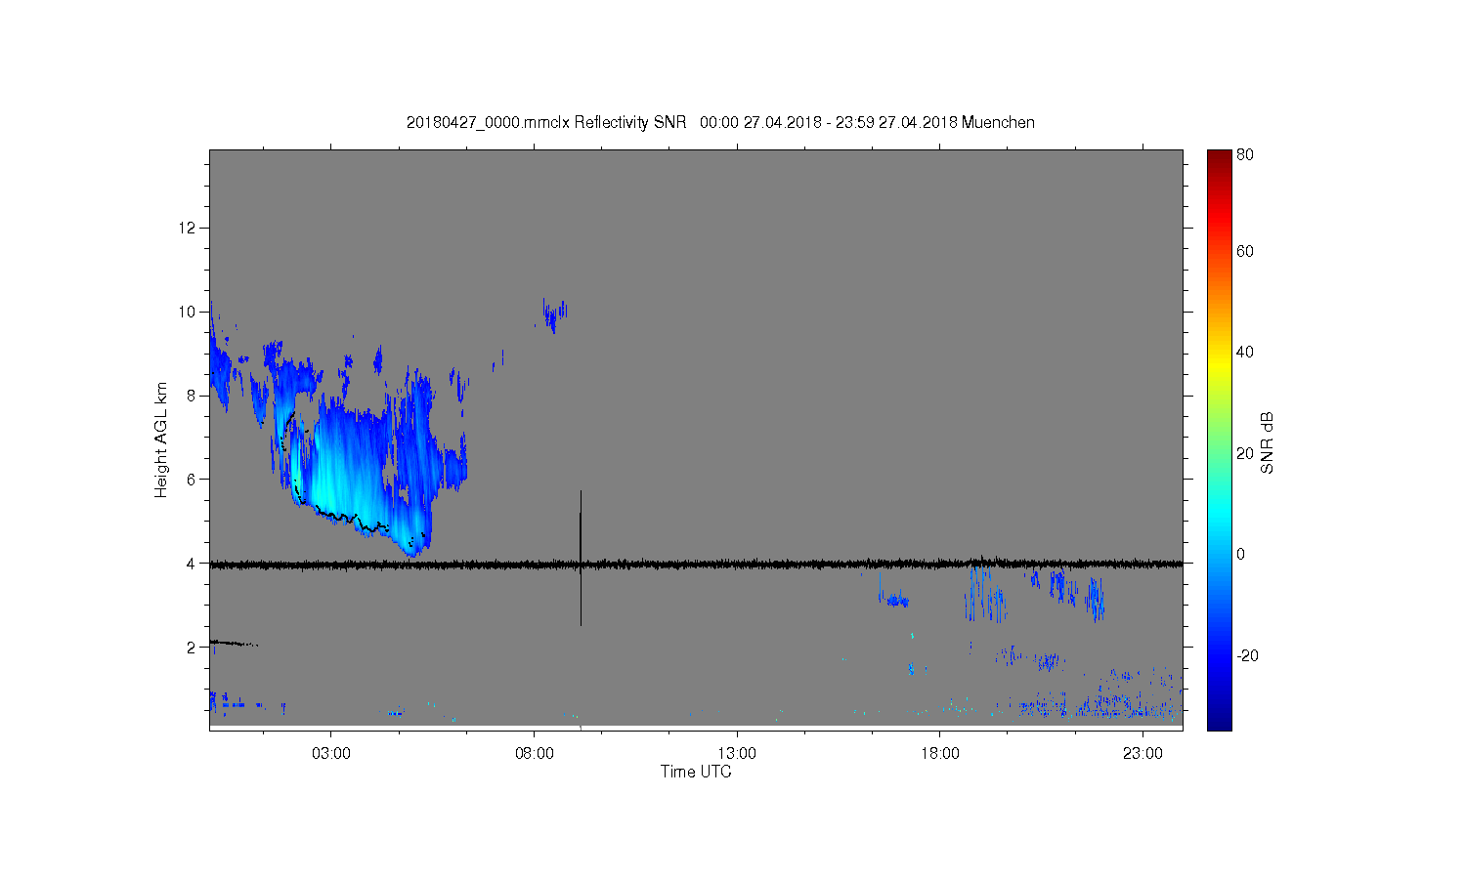
Task: Click the small blue echo near 10 km at 08:30
Action: click(x=554, y=314)
